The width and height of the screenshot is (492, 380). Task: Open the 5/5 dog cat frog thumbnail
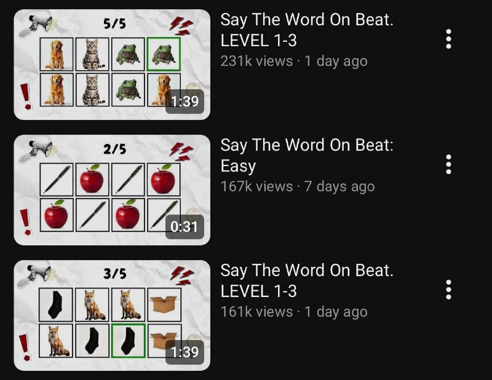(x=112, y=65)
